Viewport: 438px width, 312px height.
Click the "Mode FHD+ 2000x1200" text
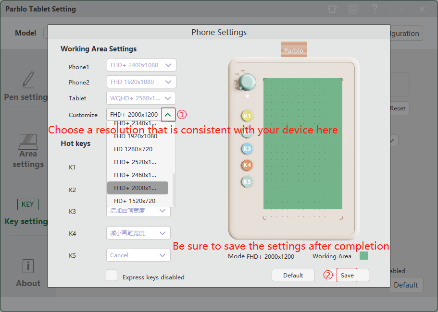coord(261,256)
